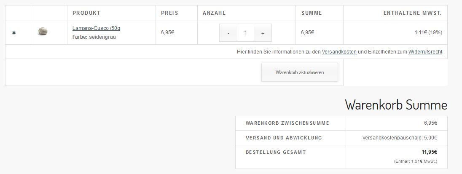Click the Produkt column header
Screen dimensions: 462x174
[86, 13]
